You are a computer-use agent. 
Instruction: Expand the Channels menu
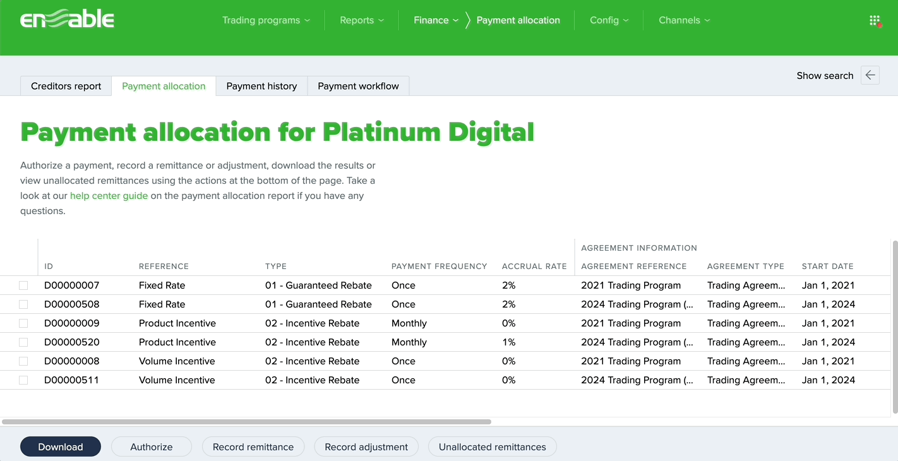[x=685, y=20]
